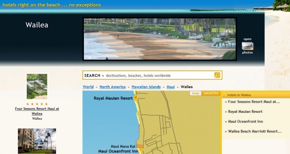Click the Wailea beach banner photo

pos(159,39)
